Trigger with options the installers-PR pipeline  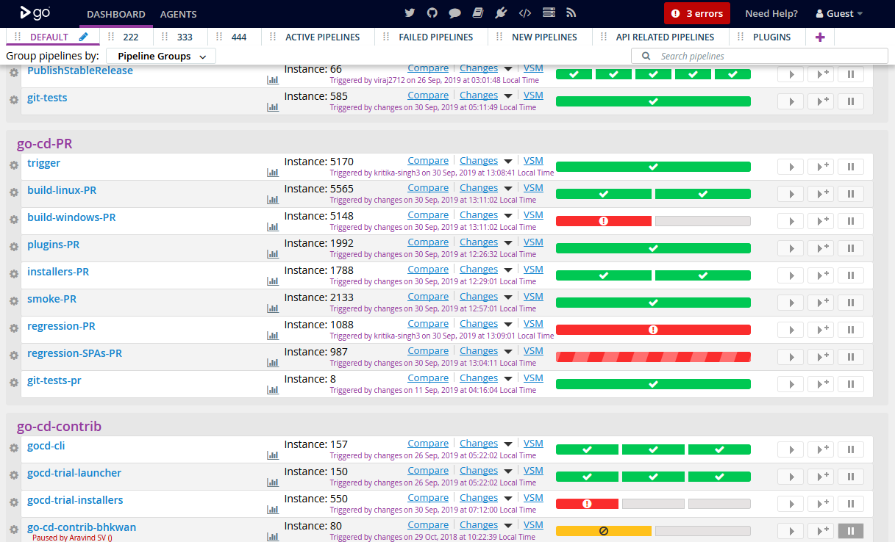coord(821,275)
